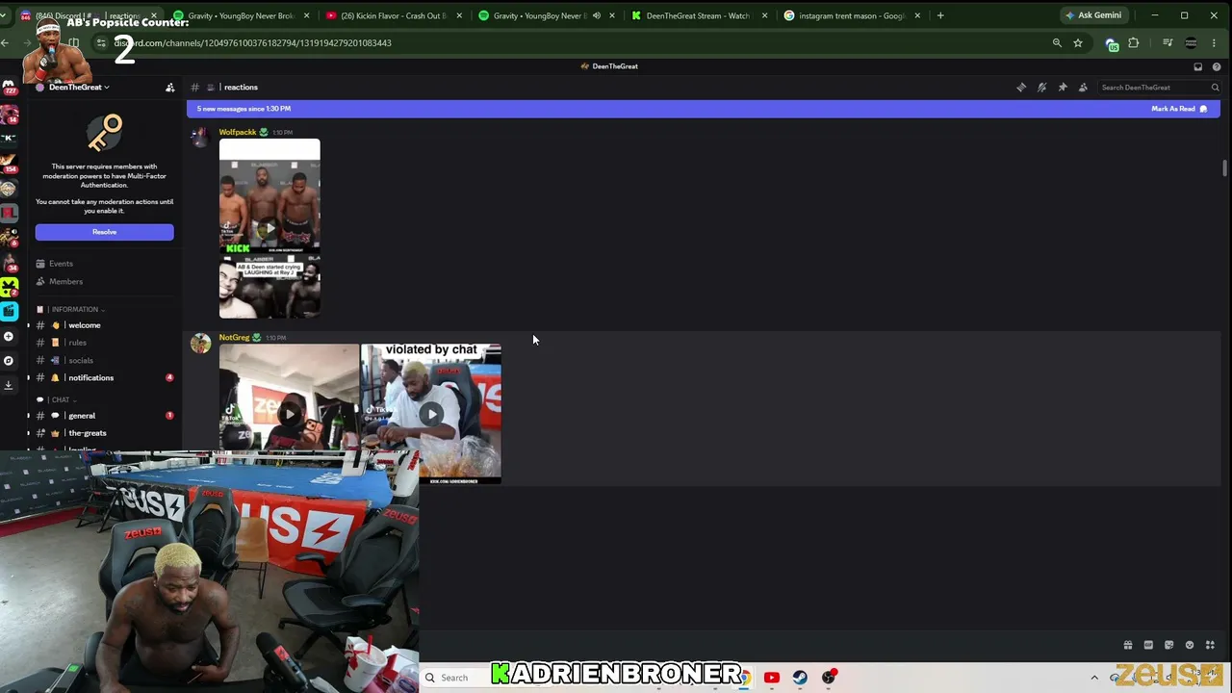Open the Threads icon in channel header
1232x693 pixels.
click(x=1021, y=88)
